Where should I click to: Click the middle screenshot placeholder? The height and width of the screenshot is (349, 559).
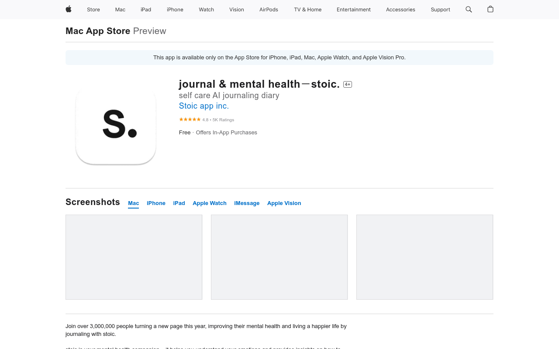279,257
